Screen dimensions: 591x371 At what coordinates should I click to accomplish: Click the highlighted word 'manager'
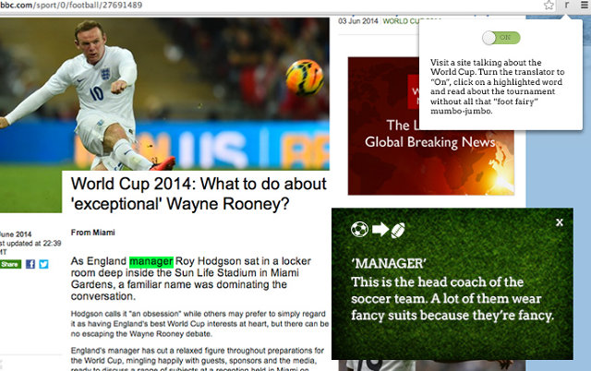click(x=151, y=261)
